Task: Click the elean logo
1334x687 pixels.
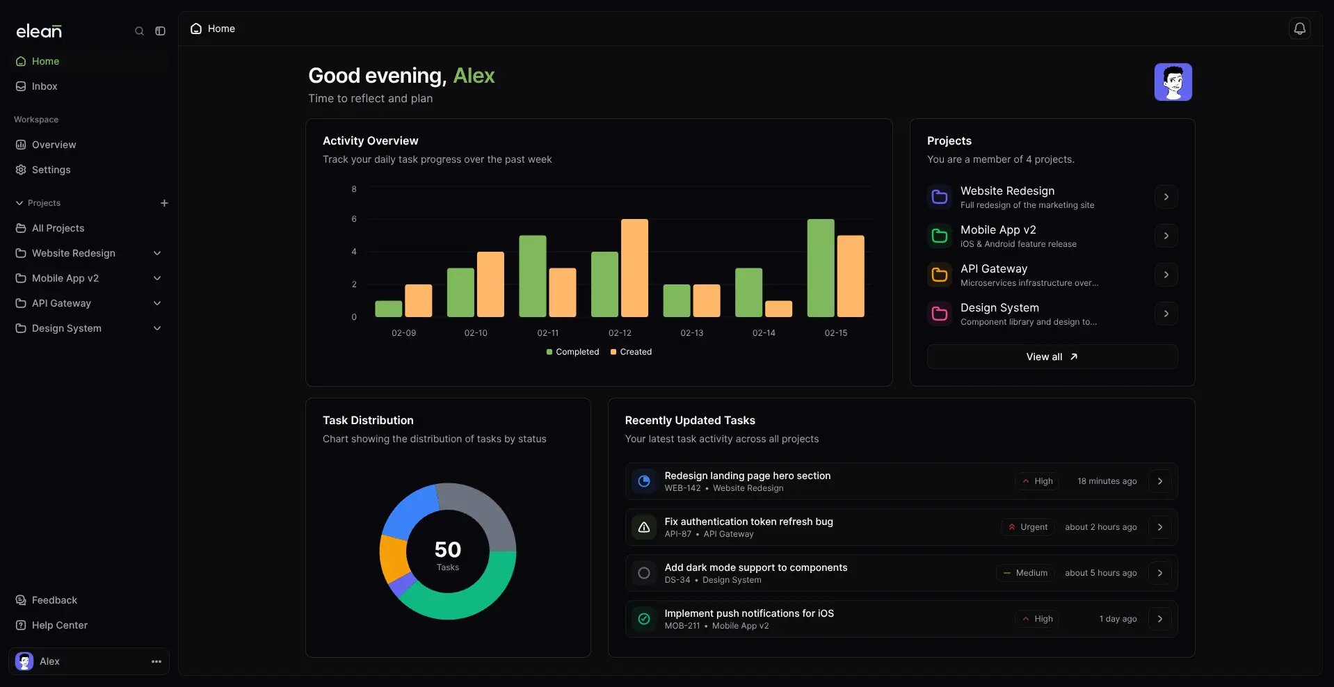Action: tap(39, 31)
